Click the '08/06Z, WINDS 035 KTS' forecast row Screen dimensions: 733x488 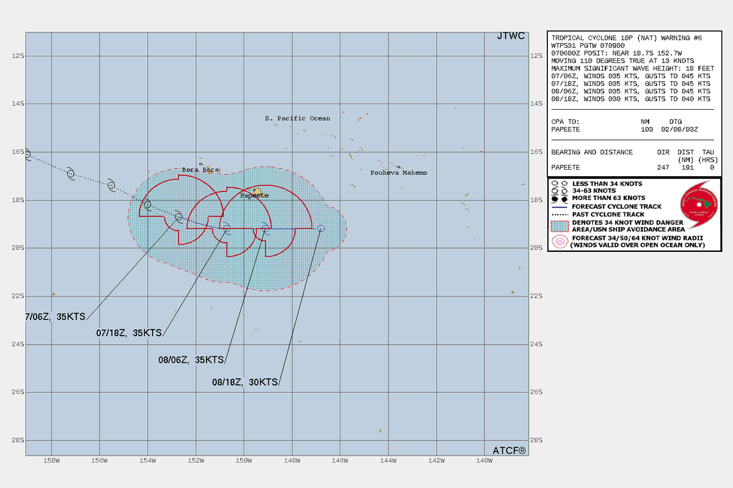[630, 91]
